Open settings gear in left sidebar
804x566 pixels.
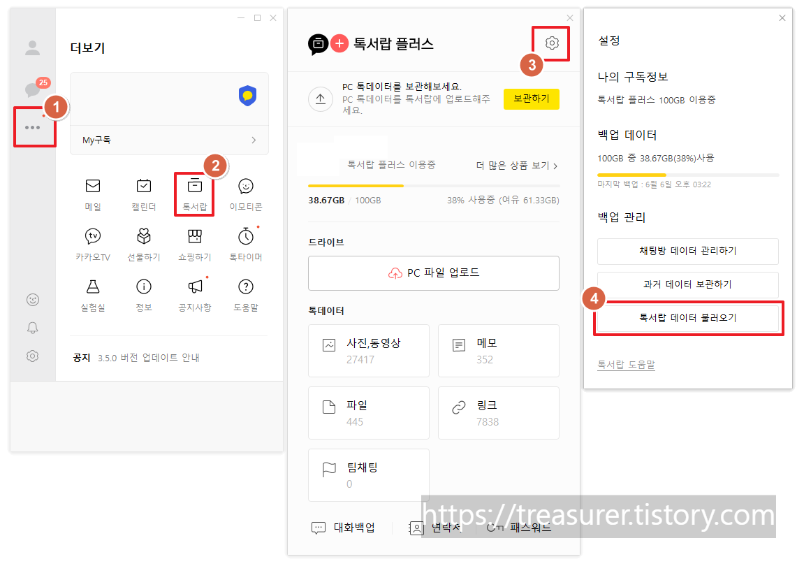pos(32,356)
